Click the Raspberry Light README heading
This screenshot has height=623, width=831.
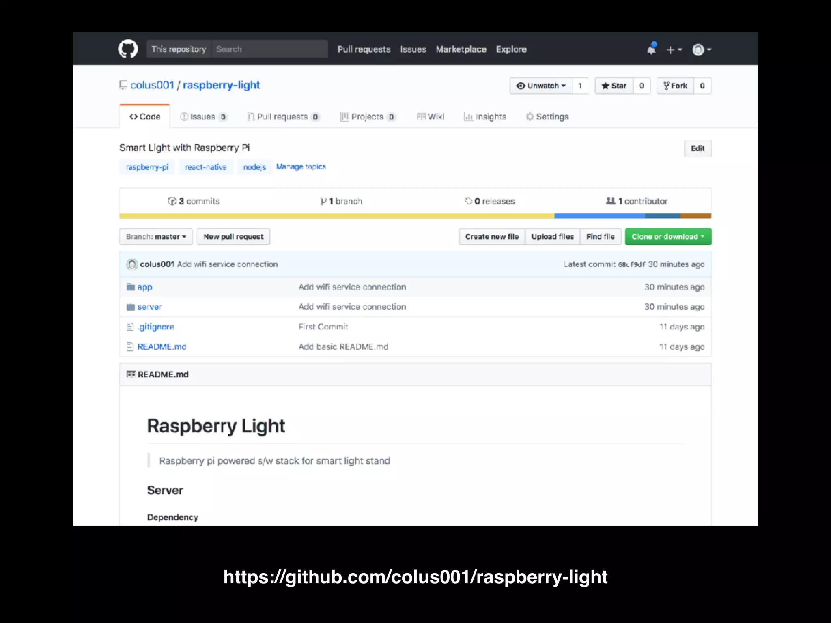[216, 426]
